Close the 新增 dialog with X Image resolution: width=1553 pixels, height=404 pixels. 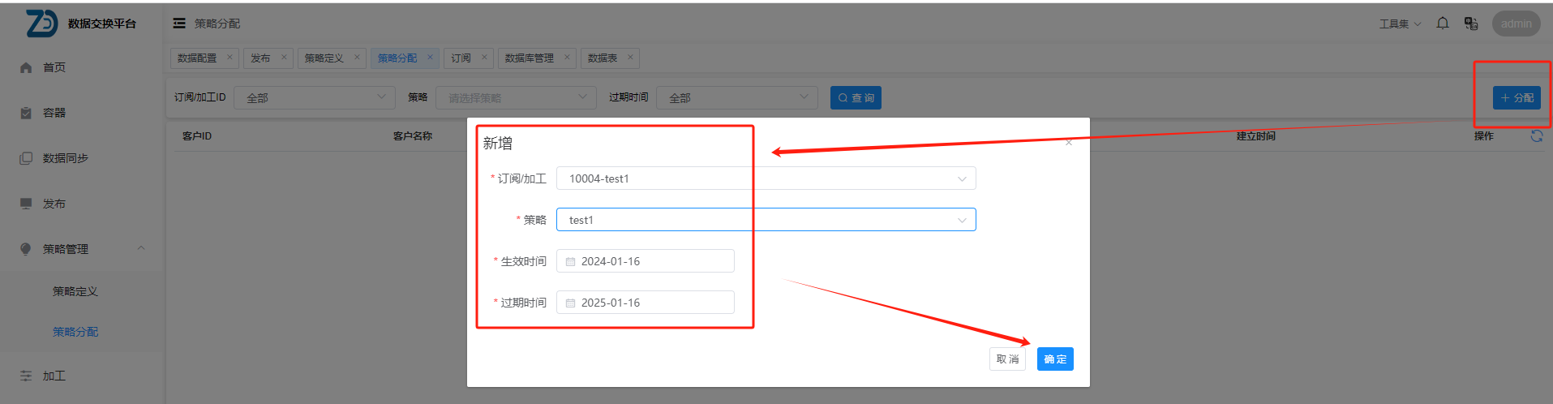1069,143
